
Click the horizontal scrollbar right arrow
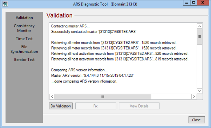pos(194,97)
